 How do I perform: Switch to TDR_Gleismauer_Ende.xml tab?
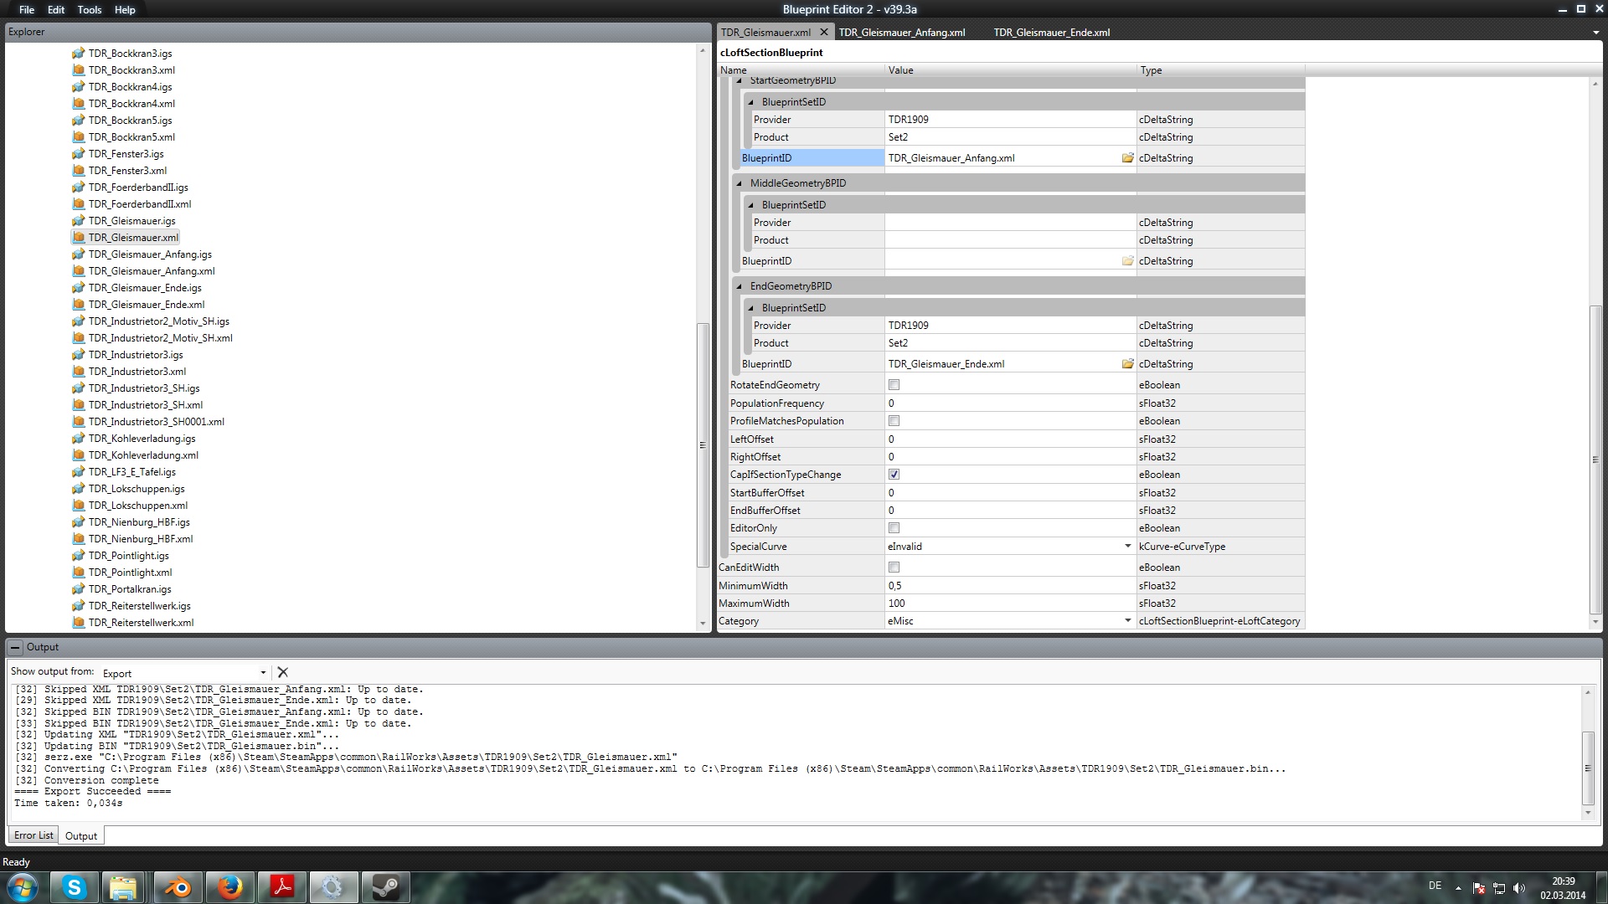(x=1051, y=33)
